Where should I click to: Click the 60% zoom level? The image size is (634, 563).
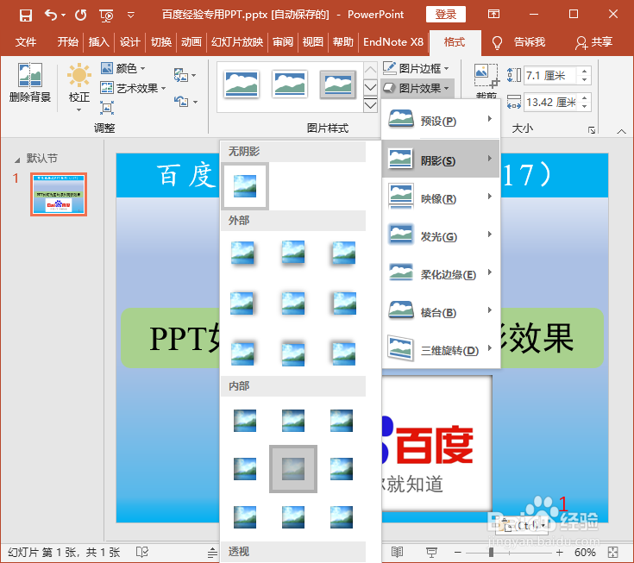585,552
